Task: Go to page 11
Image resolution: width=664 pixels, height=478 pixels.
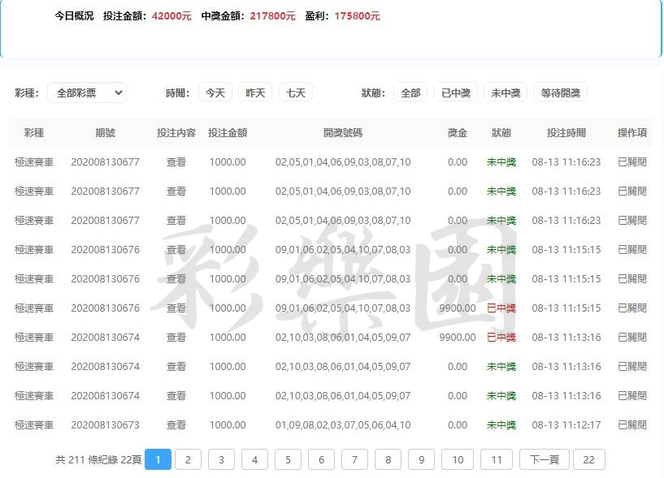Action: tap(497, 459)
